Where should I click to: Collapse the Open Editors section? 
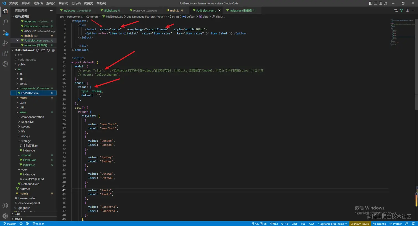(x=13, y=17)
